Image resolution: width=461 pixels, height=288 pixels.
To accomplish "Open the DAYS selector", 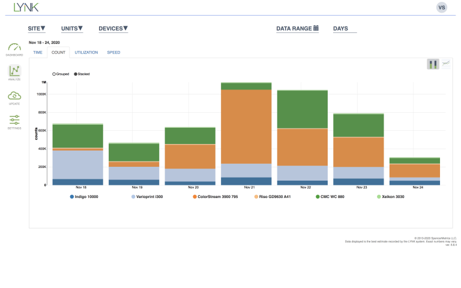I will pyautogui.click(x=345, y=29).
